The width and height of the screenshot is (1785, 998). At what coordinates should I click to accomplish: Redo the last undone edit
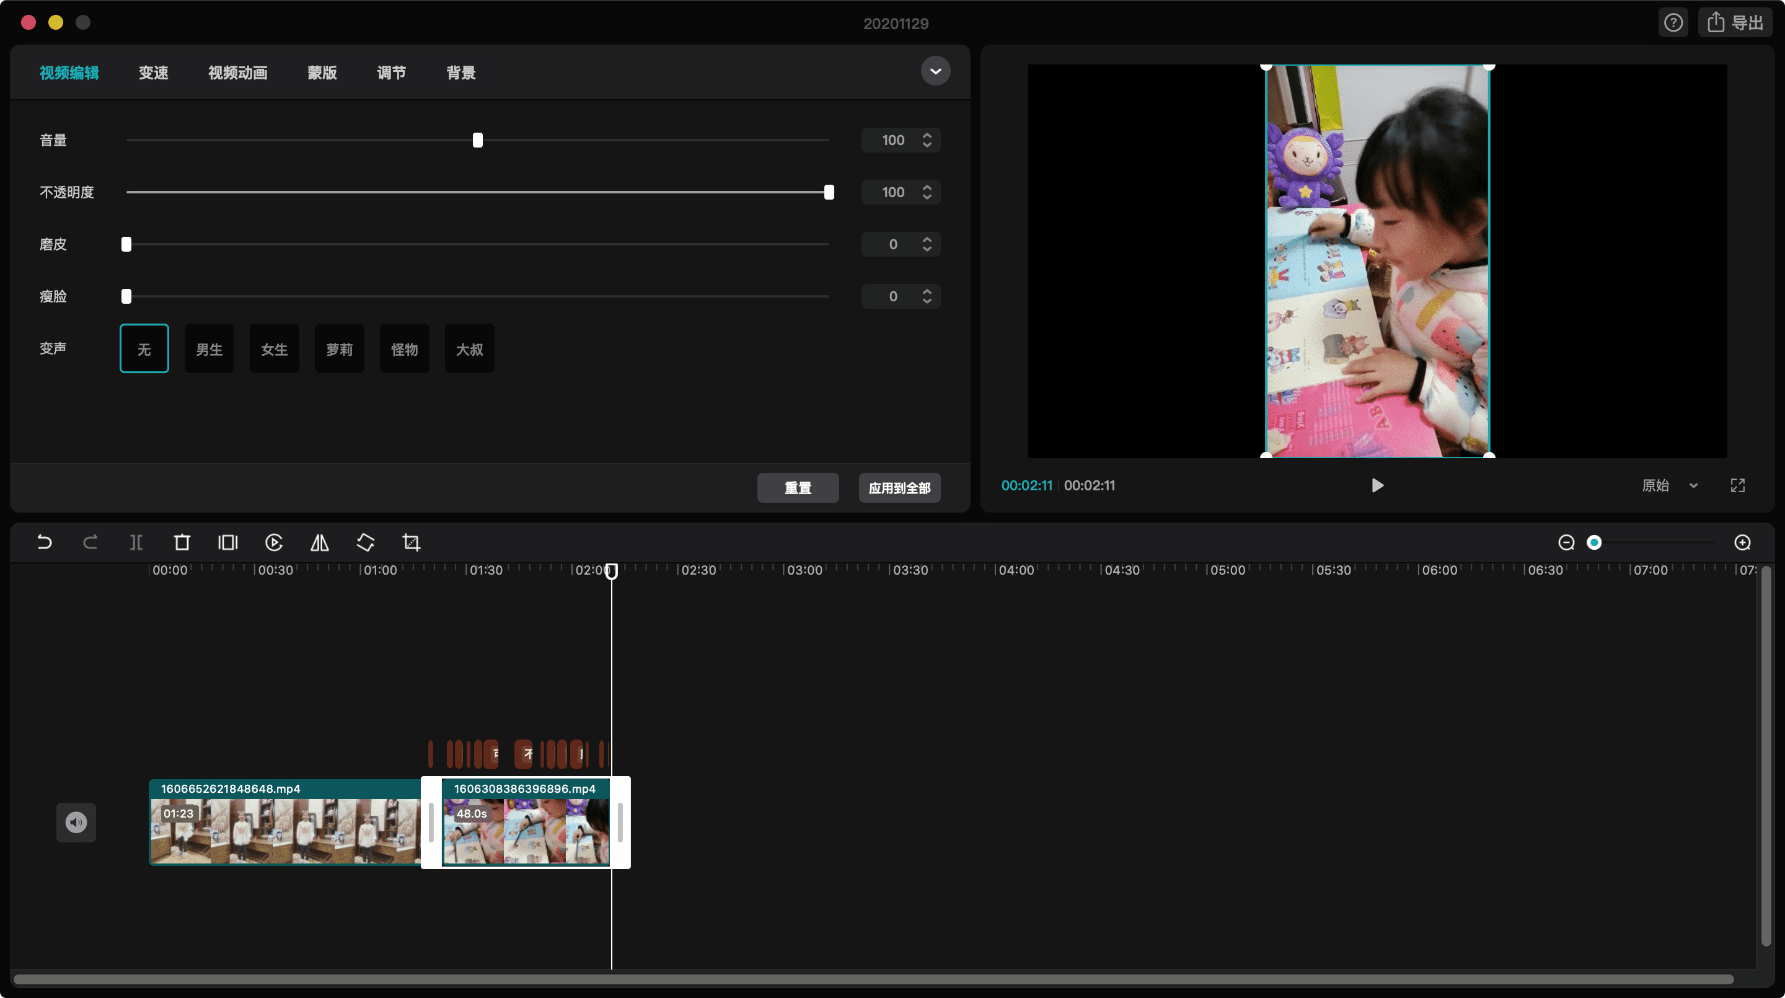[x=90, y=542]
